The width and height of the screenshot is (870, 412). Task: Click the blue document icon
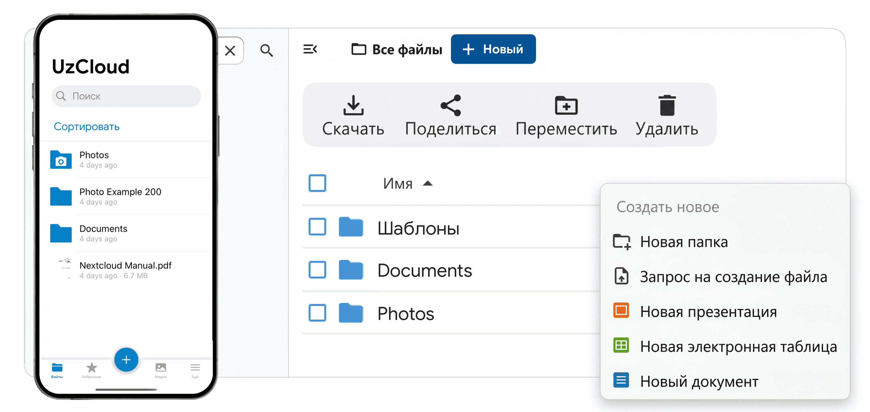click(x=621, y=380)
